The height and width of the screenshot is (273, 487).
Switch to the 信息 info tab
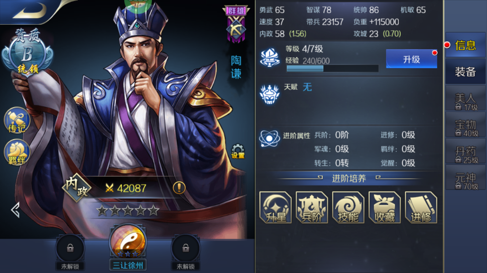[465, 45]
